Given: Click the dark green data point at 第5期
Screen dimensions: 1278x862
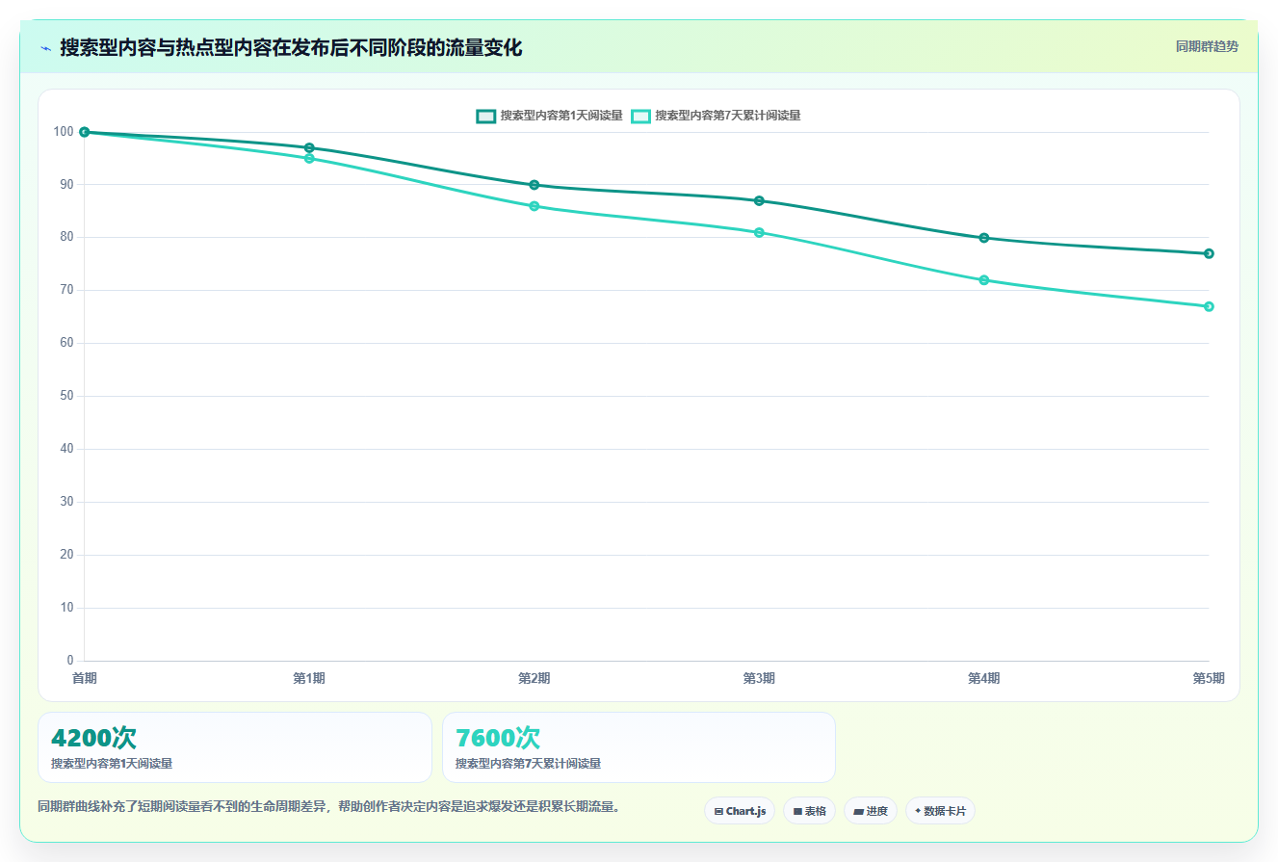Looking at the screenshot, I should [1209, 253].
